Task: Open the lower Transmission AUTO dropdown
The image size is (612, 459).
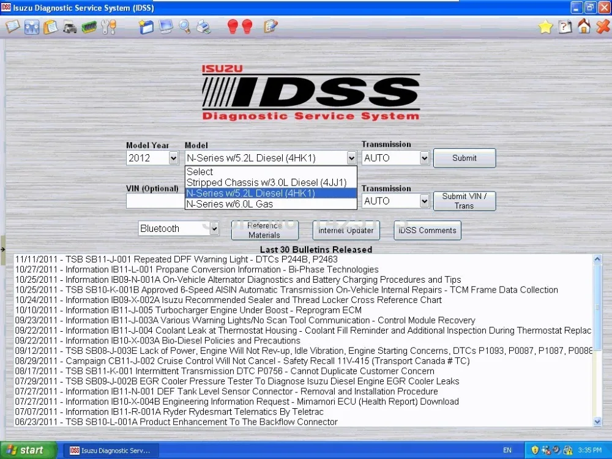Action: pos(395,201)
